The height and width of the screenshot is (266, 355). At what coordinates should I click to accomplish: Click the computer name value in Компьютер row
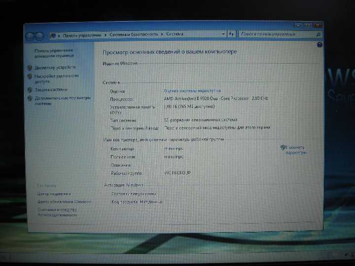(174, 149)
